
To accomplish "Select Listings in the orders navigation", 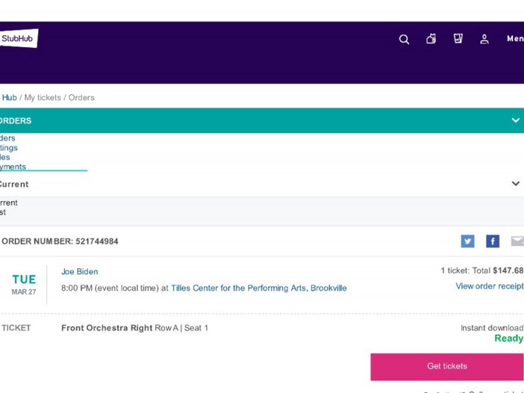I will tap(9, 148).
